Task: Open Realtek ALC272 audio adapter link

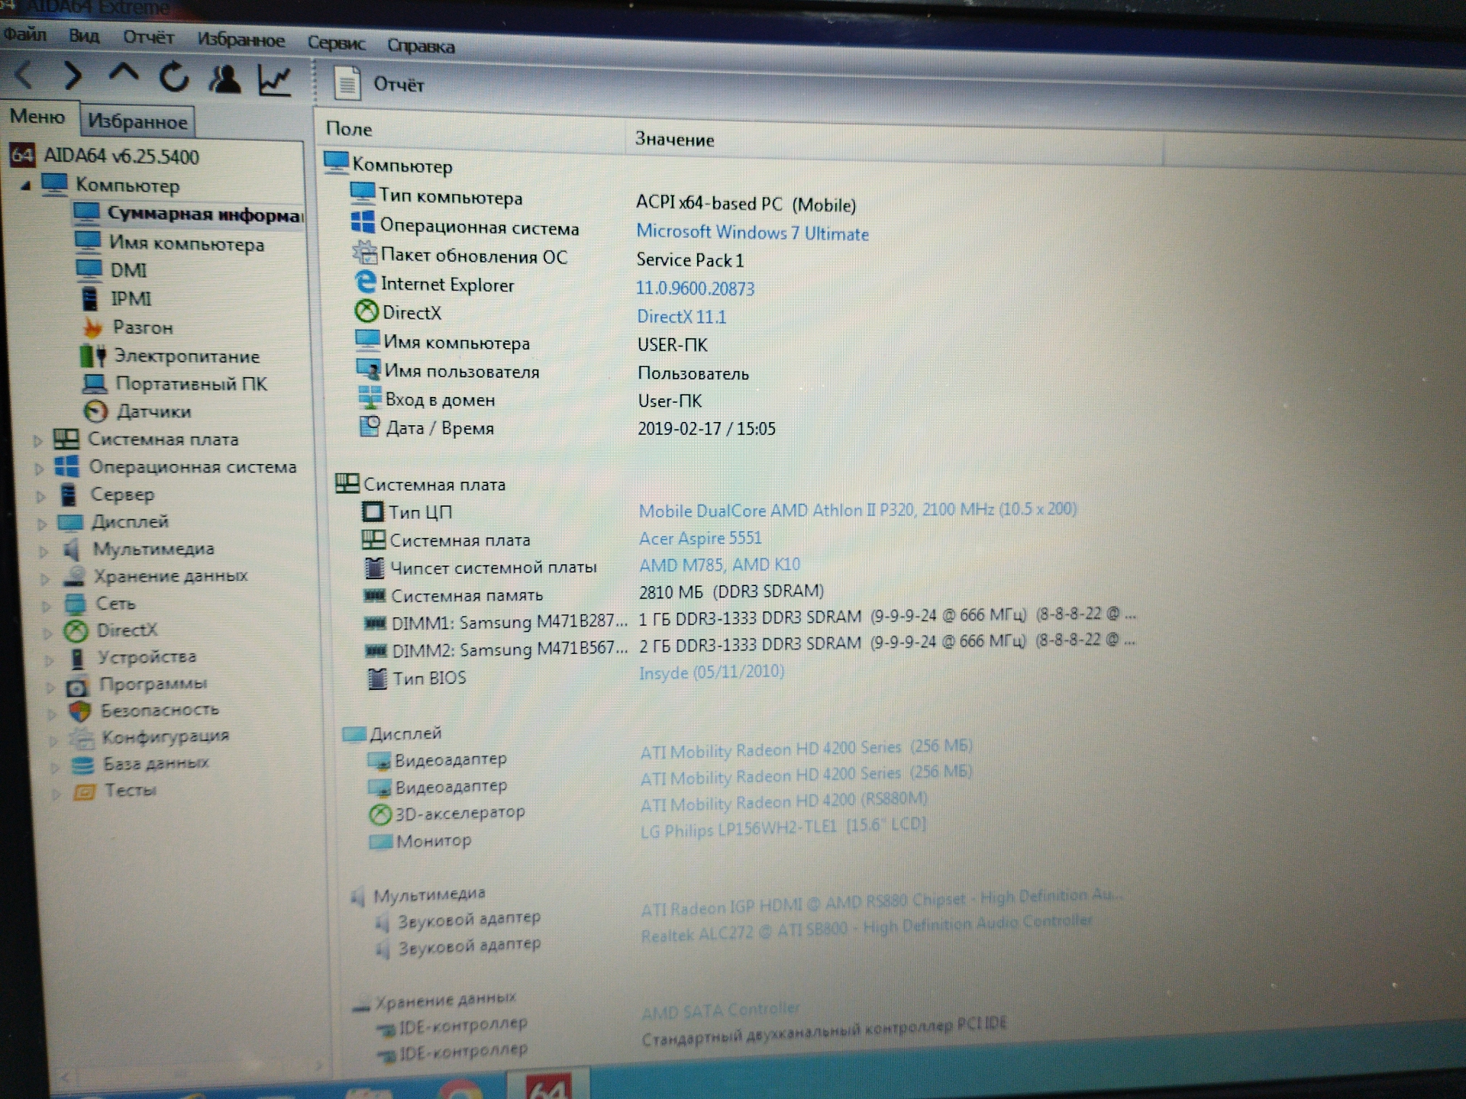Action: coord(866,929)
